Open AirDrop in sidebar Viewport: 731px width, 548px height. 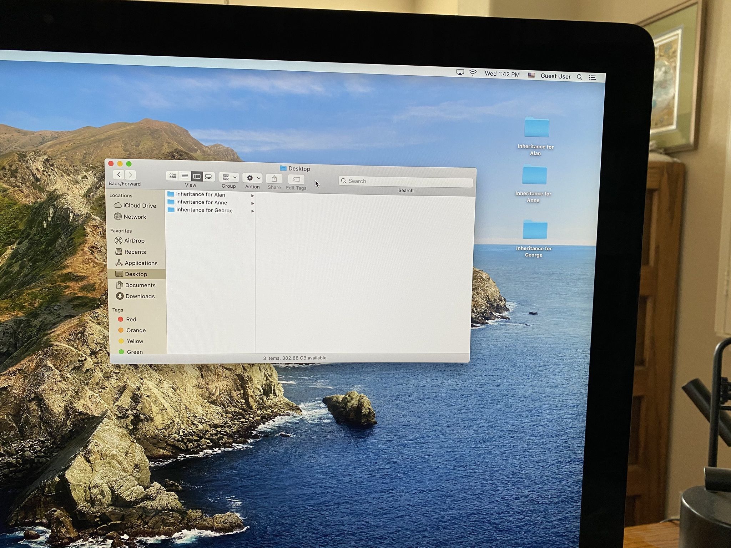tap(130, 241)
